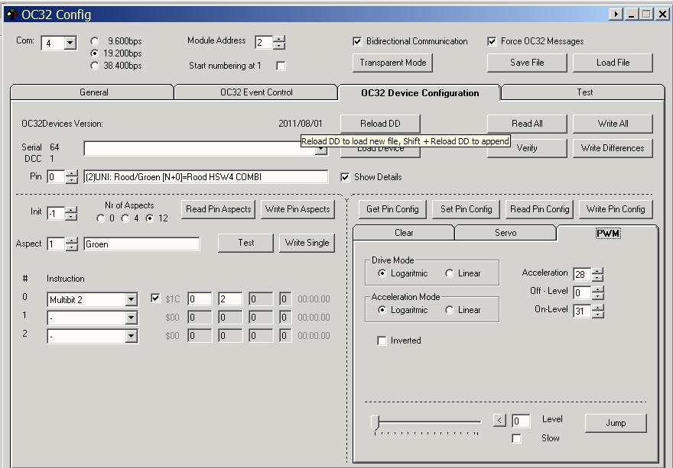Toggle the Bidirectional Communication checkbox
Viewport: 673px width, 468px height.
[x=357, y=41]
